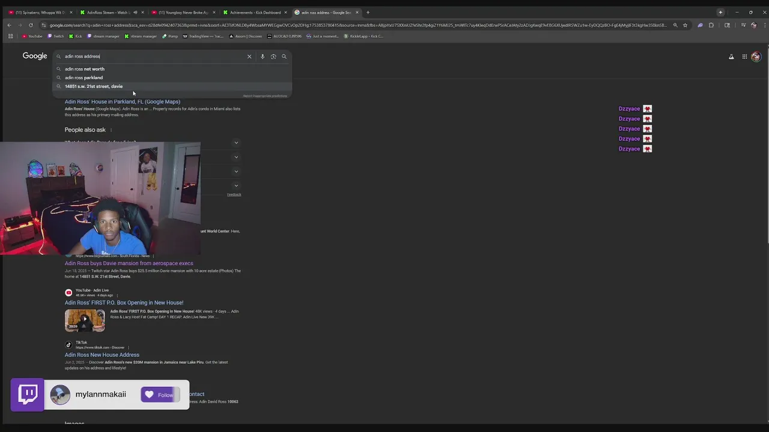Click the streamer webcam overlay
Viewport: 769px width, 432px height.
(100, 199)
